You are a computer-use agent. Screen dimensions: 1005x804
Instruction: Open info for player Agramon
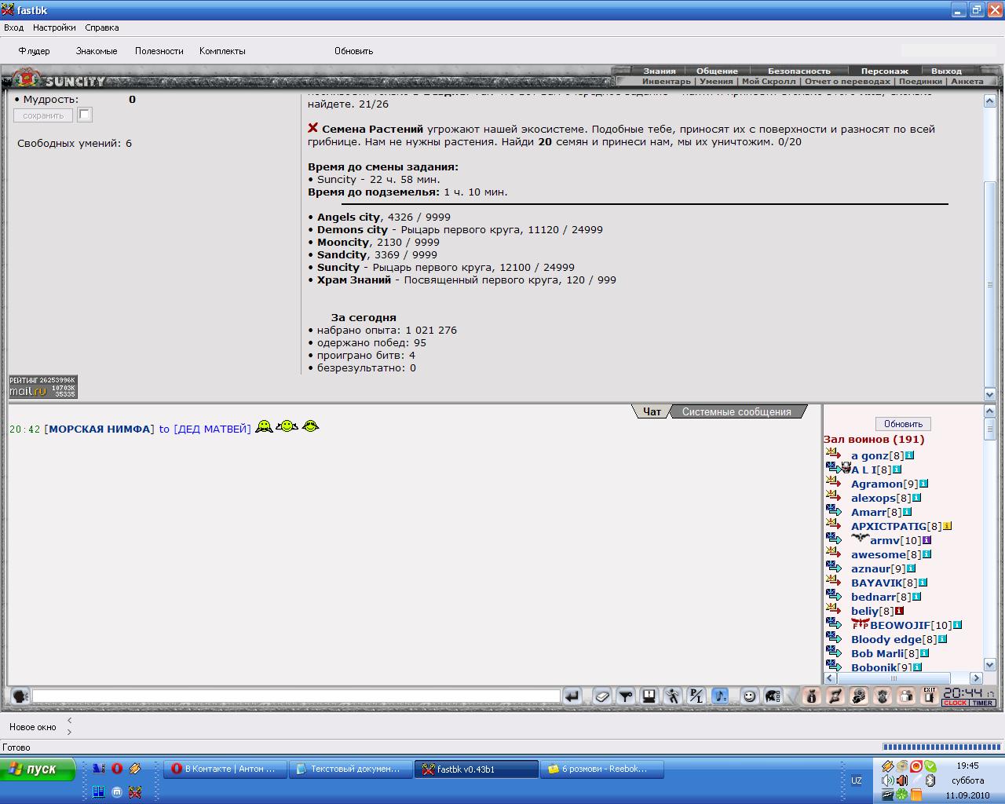point(924,484)
